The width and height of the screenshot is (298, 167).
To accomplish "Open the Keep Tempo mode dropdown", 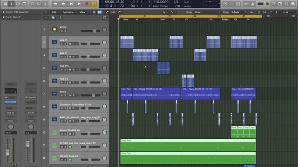I will (x=161, y=6).
